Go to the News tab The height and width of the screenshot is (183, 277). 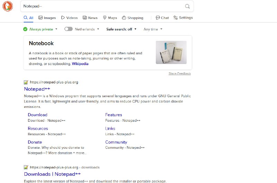pyautogui.click(x=90, y=18)
